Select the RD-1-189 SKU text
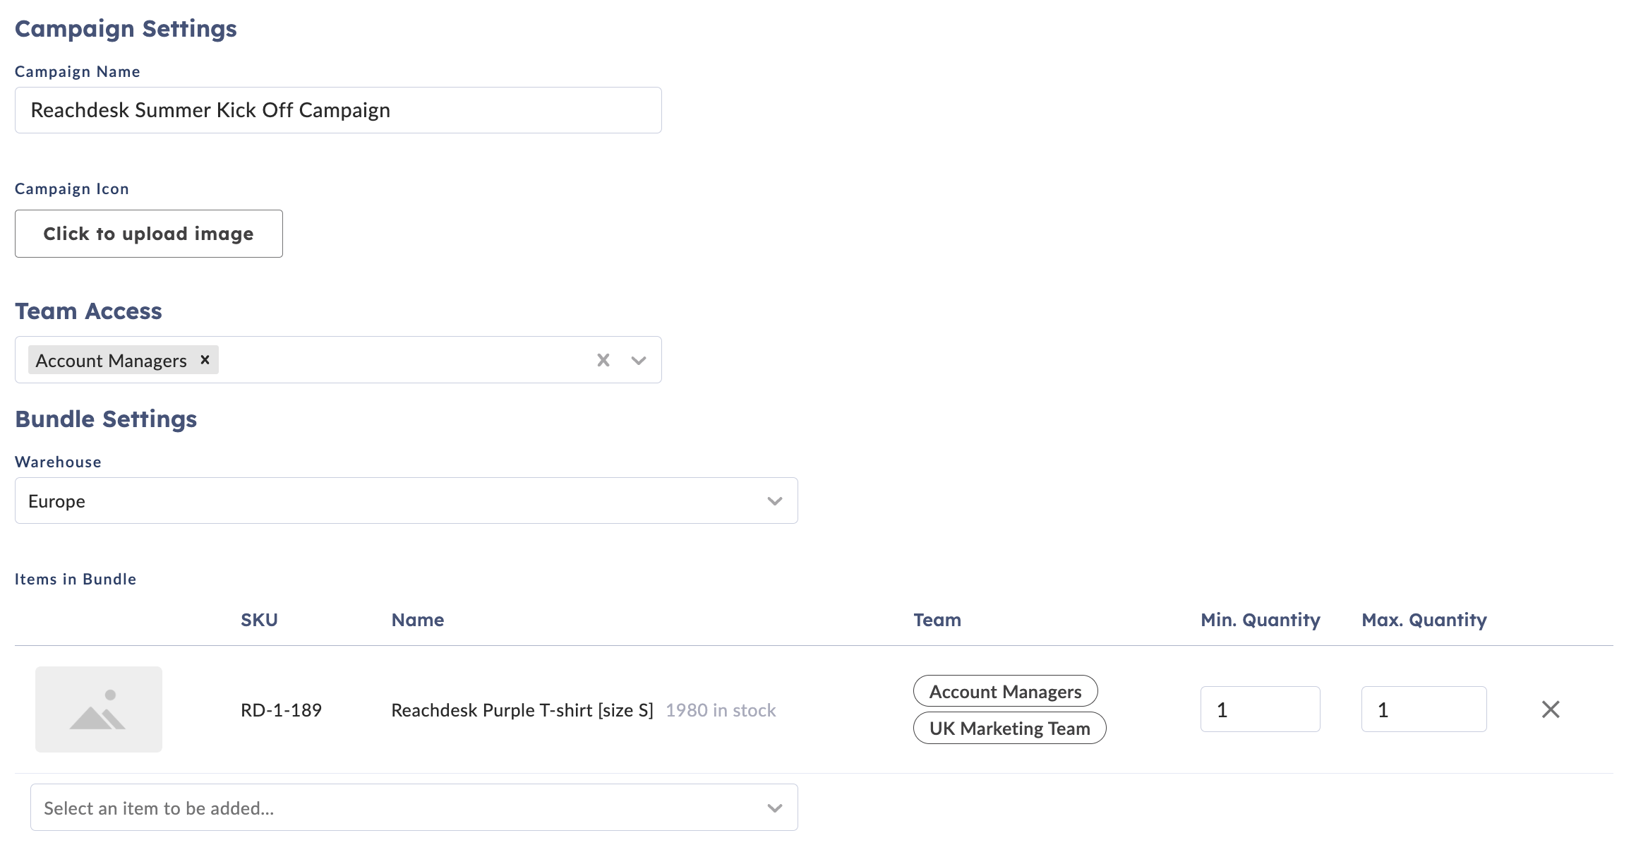 [x=281, y=710]
